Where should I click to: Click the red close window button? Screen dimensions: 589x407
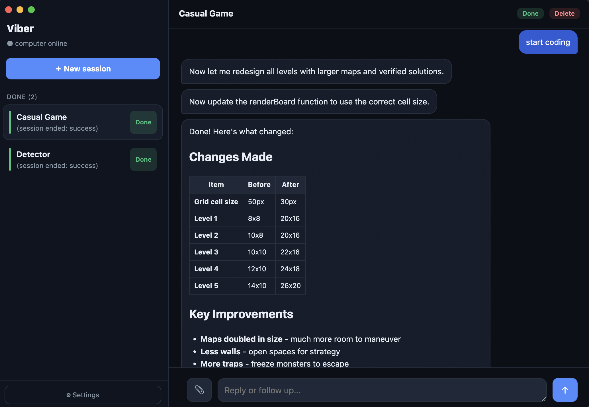(x=9, y=10)
